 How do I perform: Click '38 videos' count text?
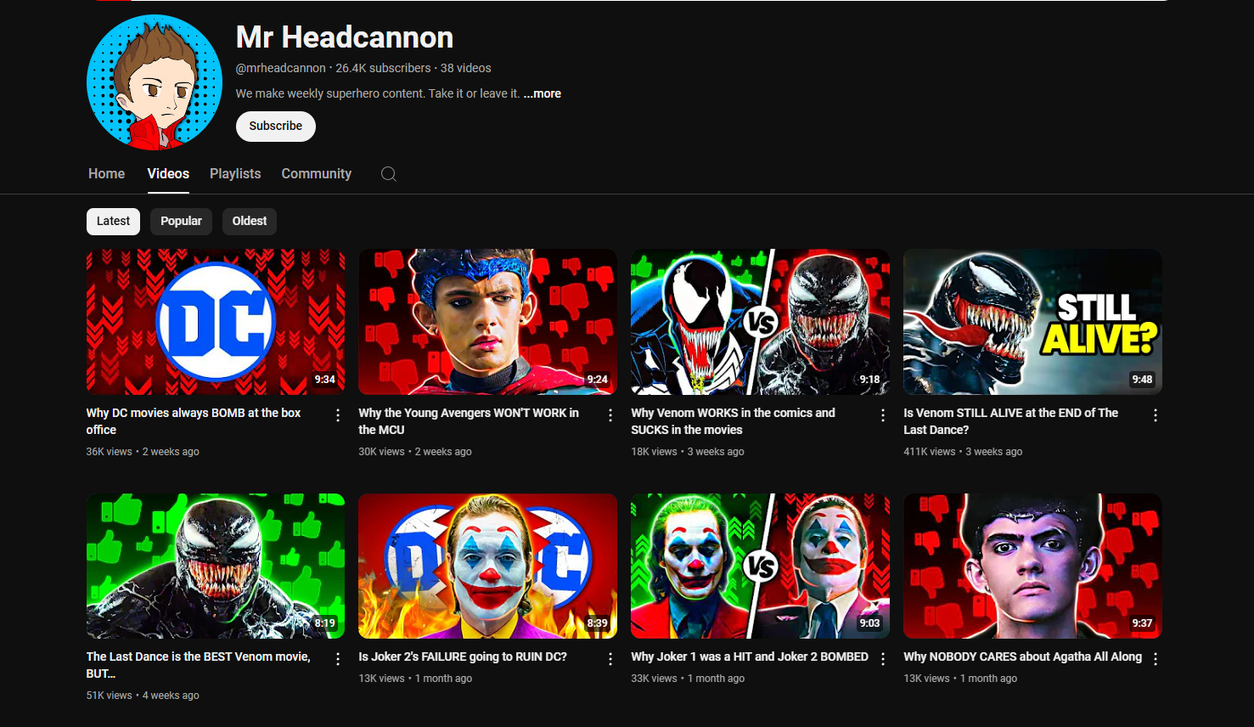pyautogui.click(x=465, y=68)
